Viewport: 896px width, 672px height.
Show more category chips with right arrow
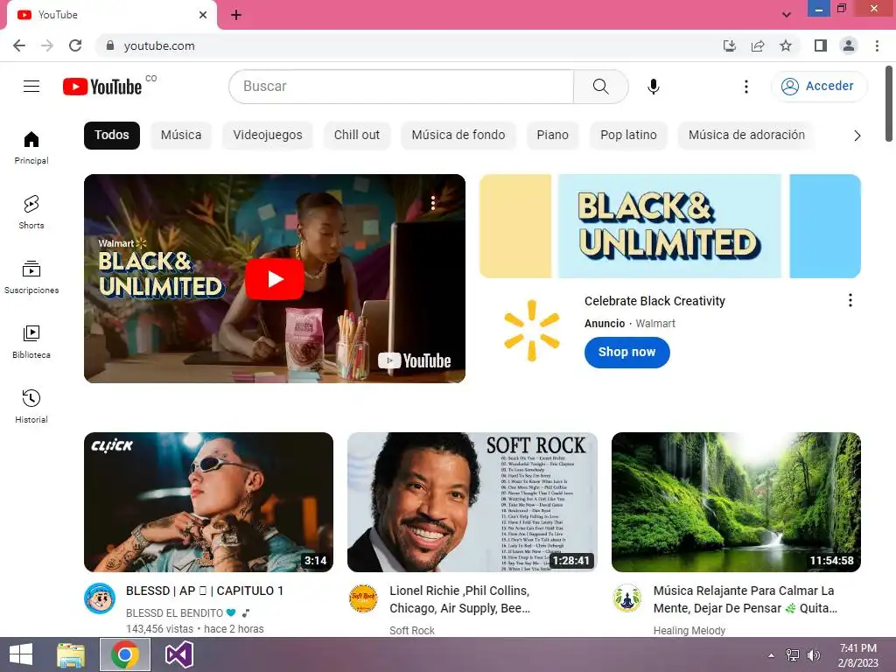[x=857, y=136]
